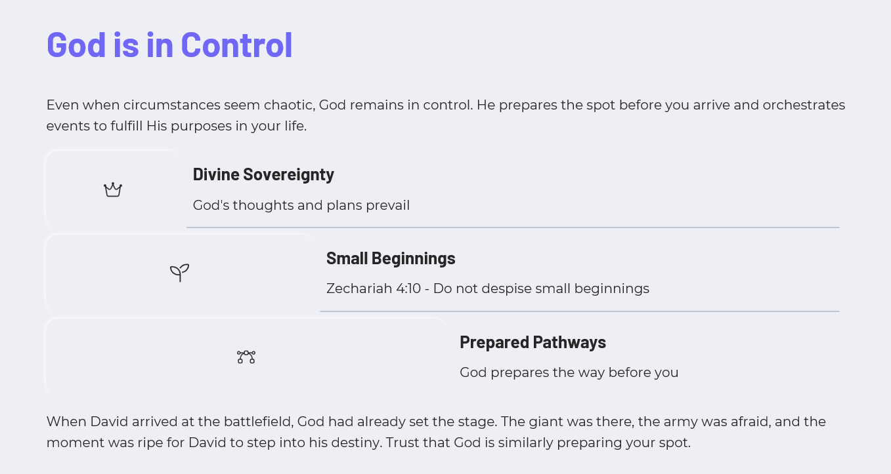
Task: Click the crown icon
Action: point(113,190)
